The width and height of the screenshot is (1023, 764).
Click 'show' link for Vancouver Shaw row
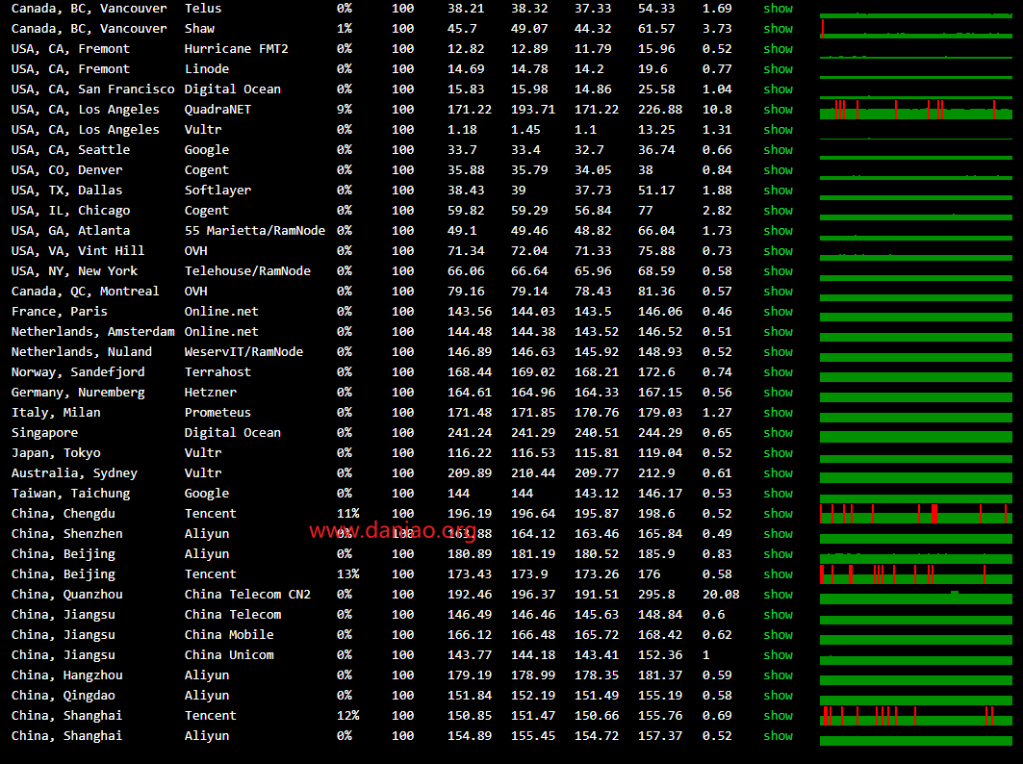778,29
